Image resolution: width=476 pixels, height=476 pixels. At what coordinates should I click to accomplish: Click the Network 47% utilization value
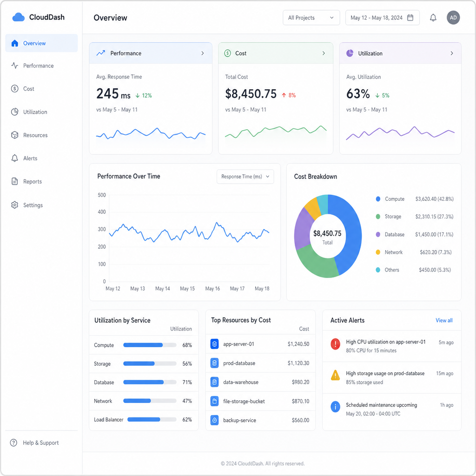[x=187, y=401]
